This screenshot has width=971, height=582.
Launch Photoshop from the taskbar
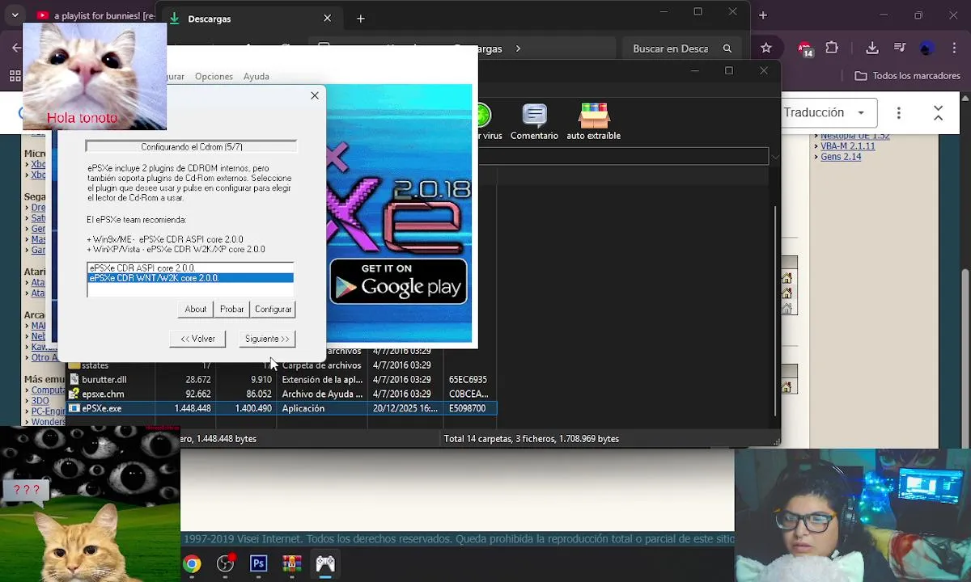259,564
